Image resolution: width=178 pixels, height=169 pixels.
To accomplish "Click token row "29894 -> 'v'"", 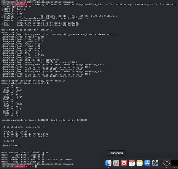I will coord(11,111).
